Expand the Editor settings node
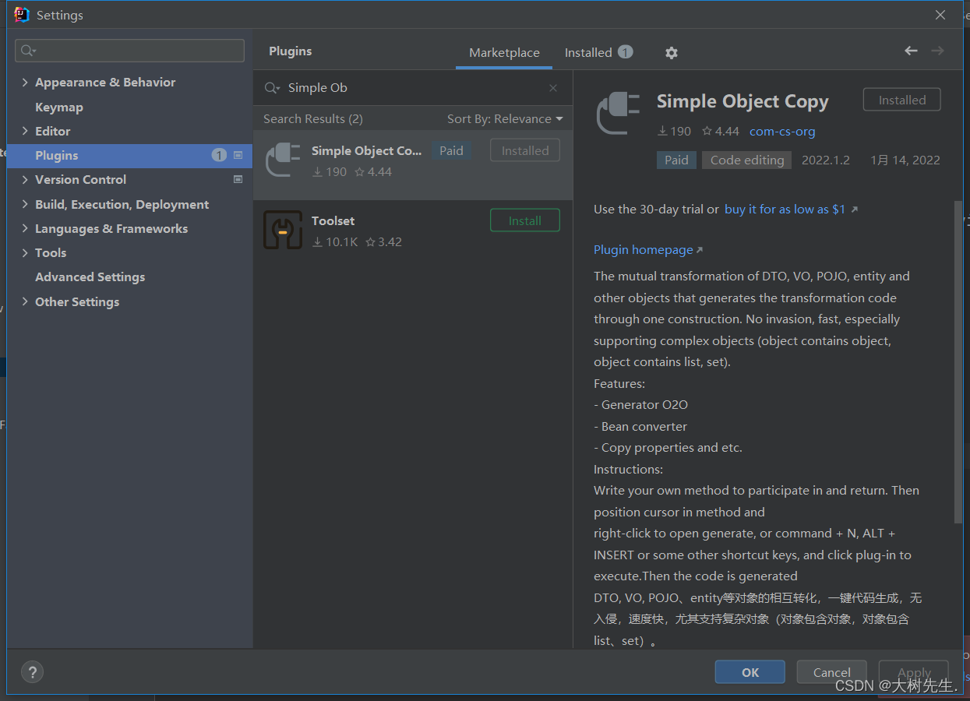The image size is (970, 701). point(25,132)
